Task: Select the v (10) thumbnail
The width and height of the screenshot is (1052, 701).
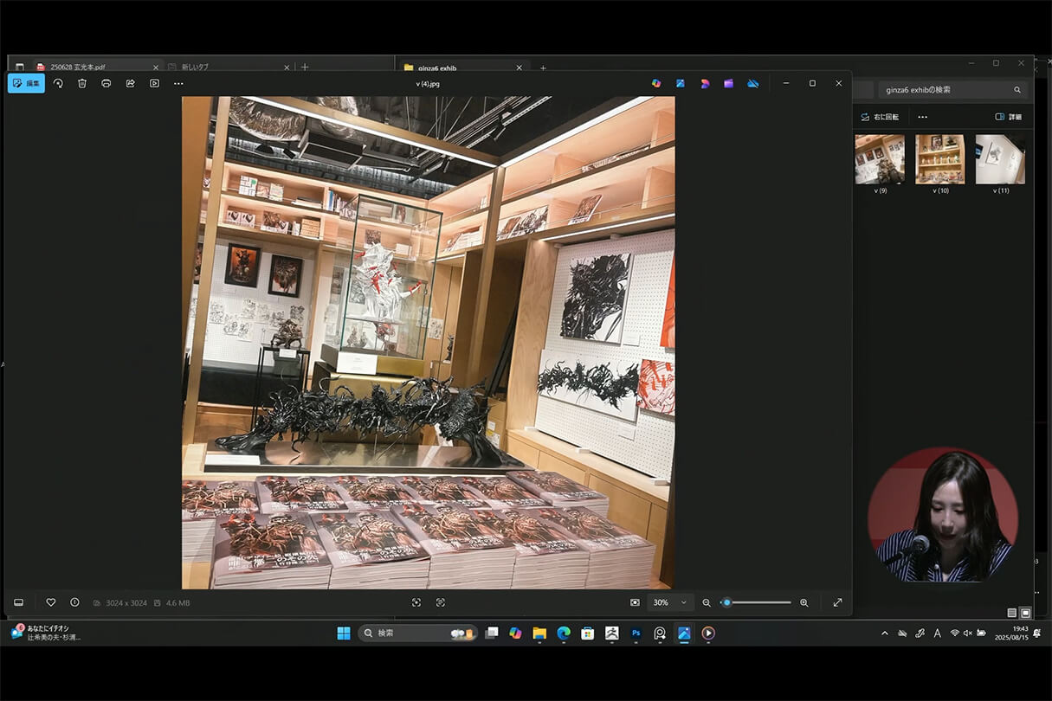Action: (x=939, y=159)
